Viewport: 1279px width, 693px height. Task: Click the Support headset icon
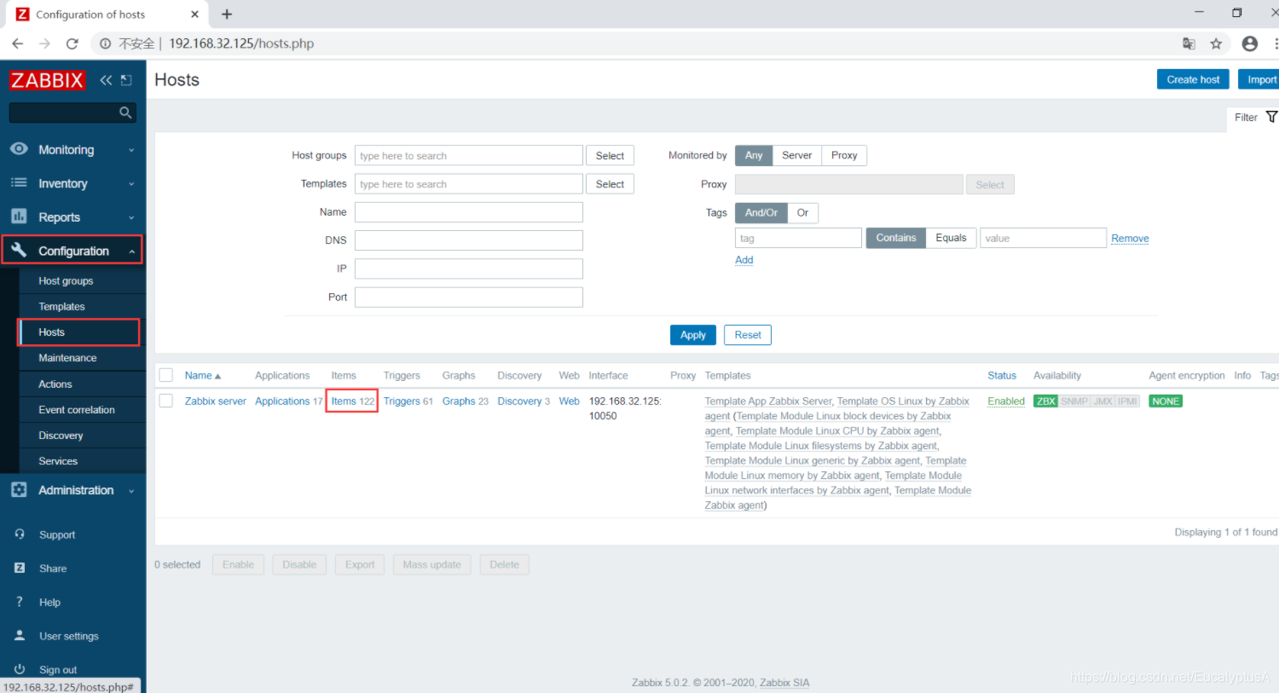point(20,534)
